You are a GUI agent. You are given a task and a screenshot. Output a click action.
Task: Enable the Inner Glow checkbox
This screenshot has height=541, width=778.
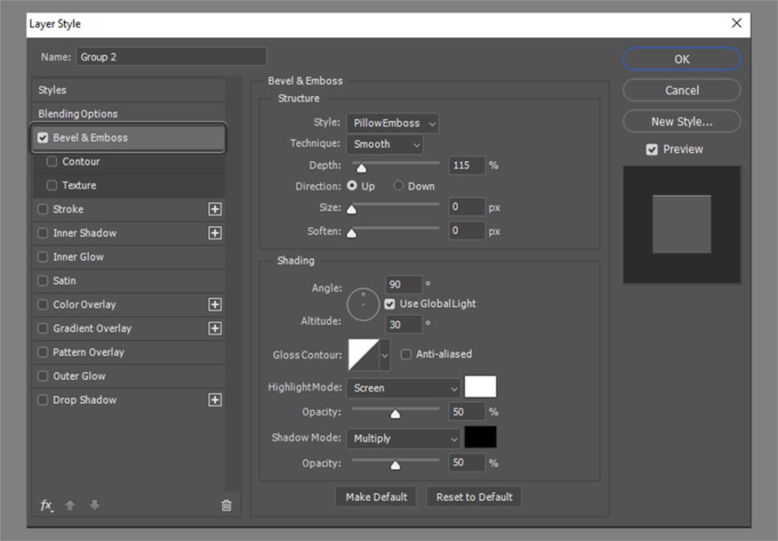43,256
